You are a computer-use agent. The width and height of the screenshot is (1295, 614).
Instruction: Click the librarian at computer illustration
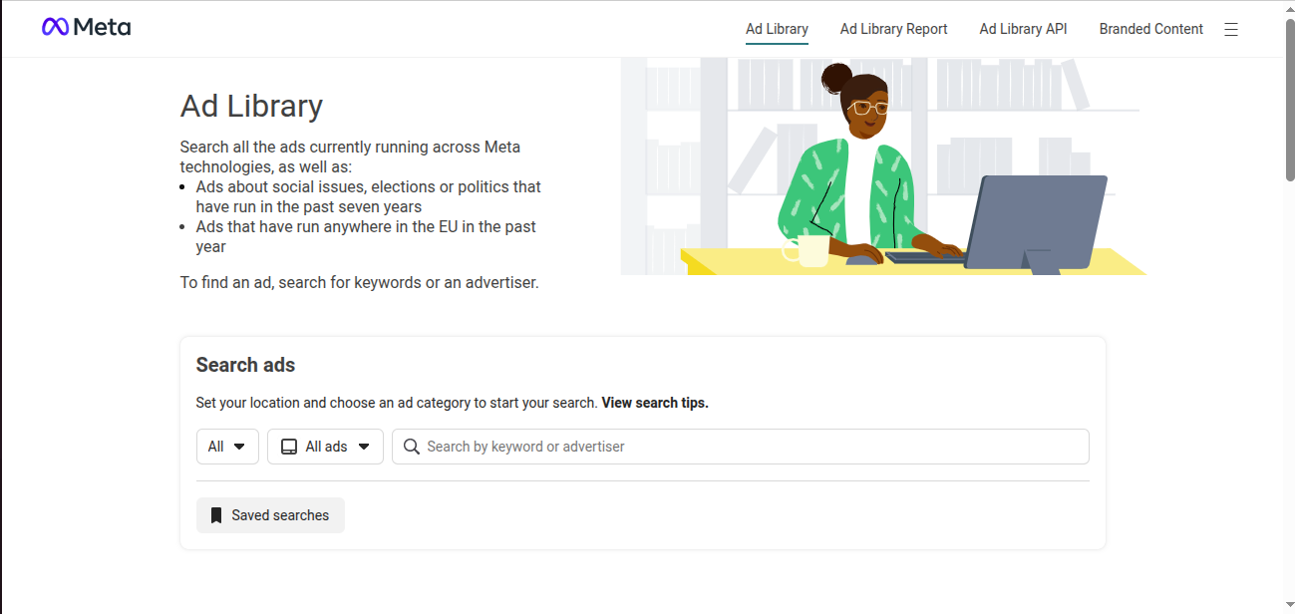pos(883,165)
